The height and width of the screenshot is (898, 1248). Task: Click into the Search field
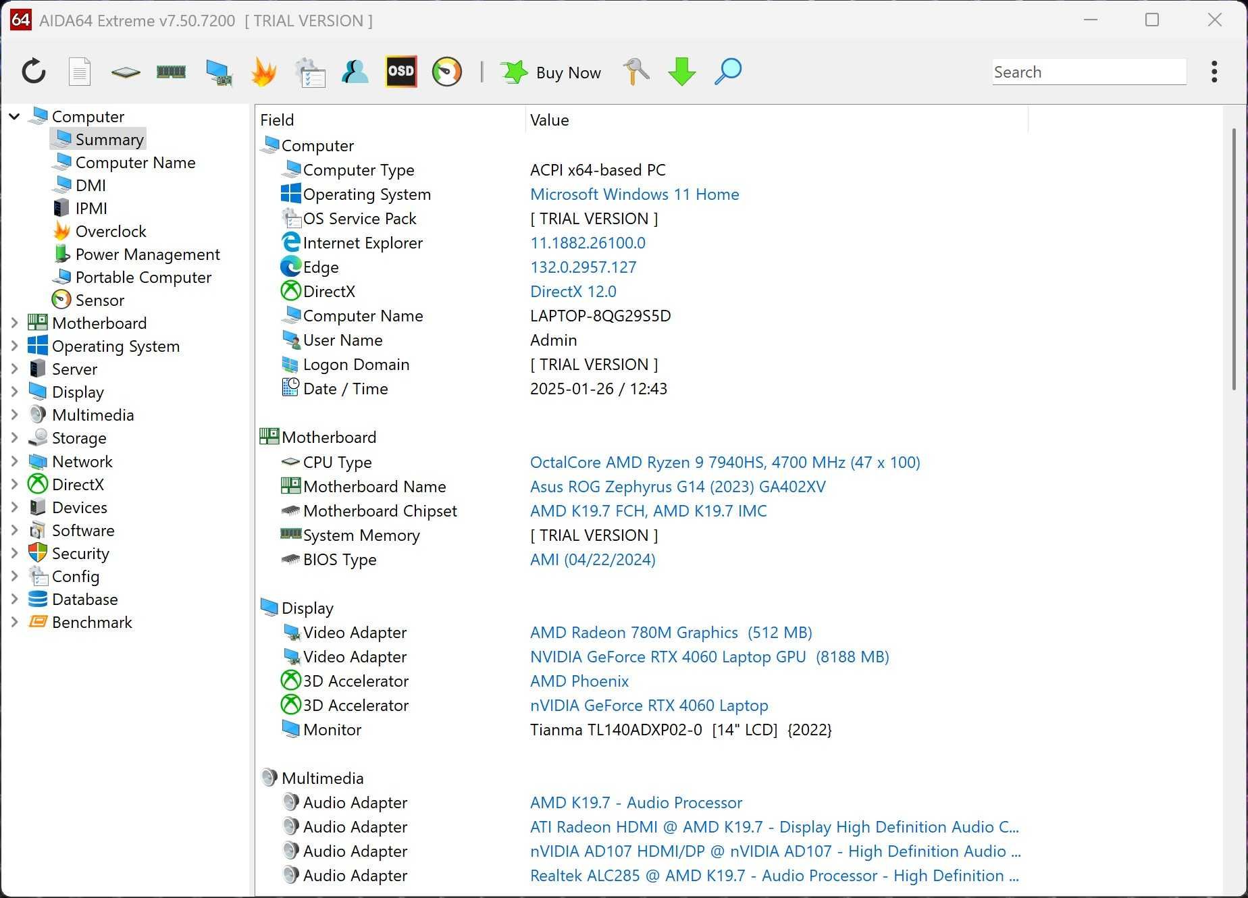pos(1089,72)
